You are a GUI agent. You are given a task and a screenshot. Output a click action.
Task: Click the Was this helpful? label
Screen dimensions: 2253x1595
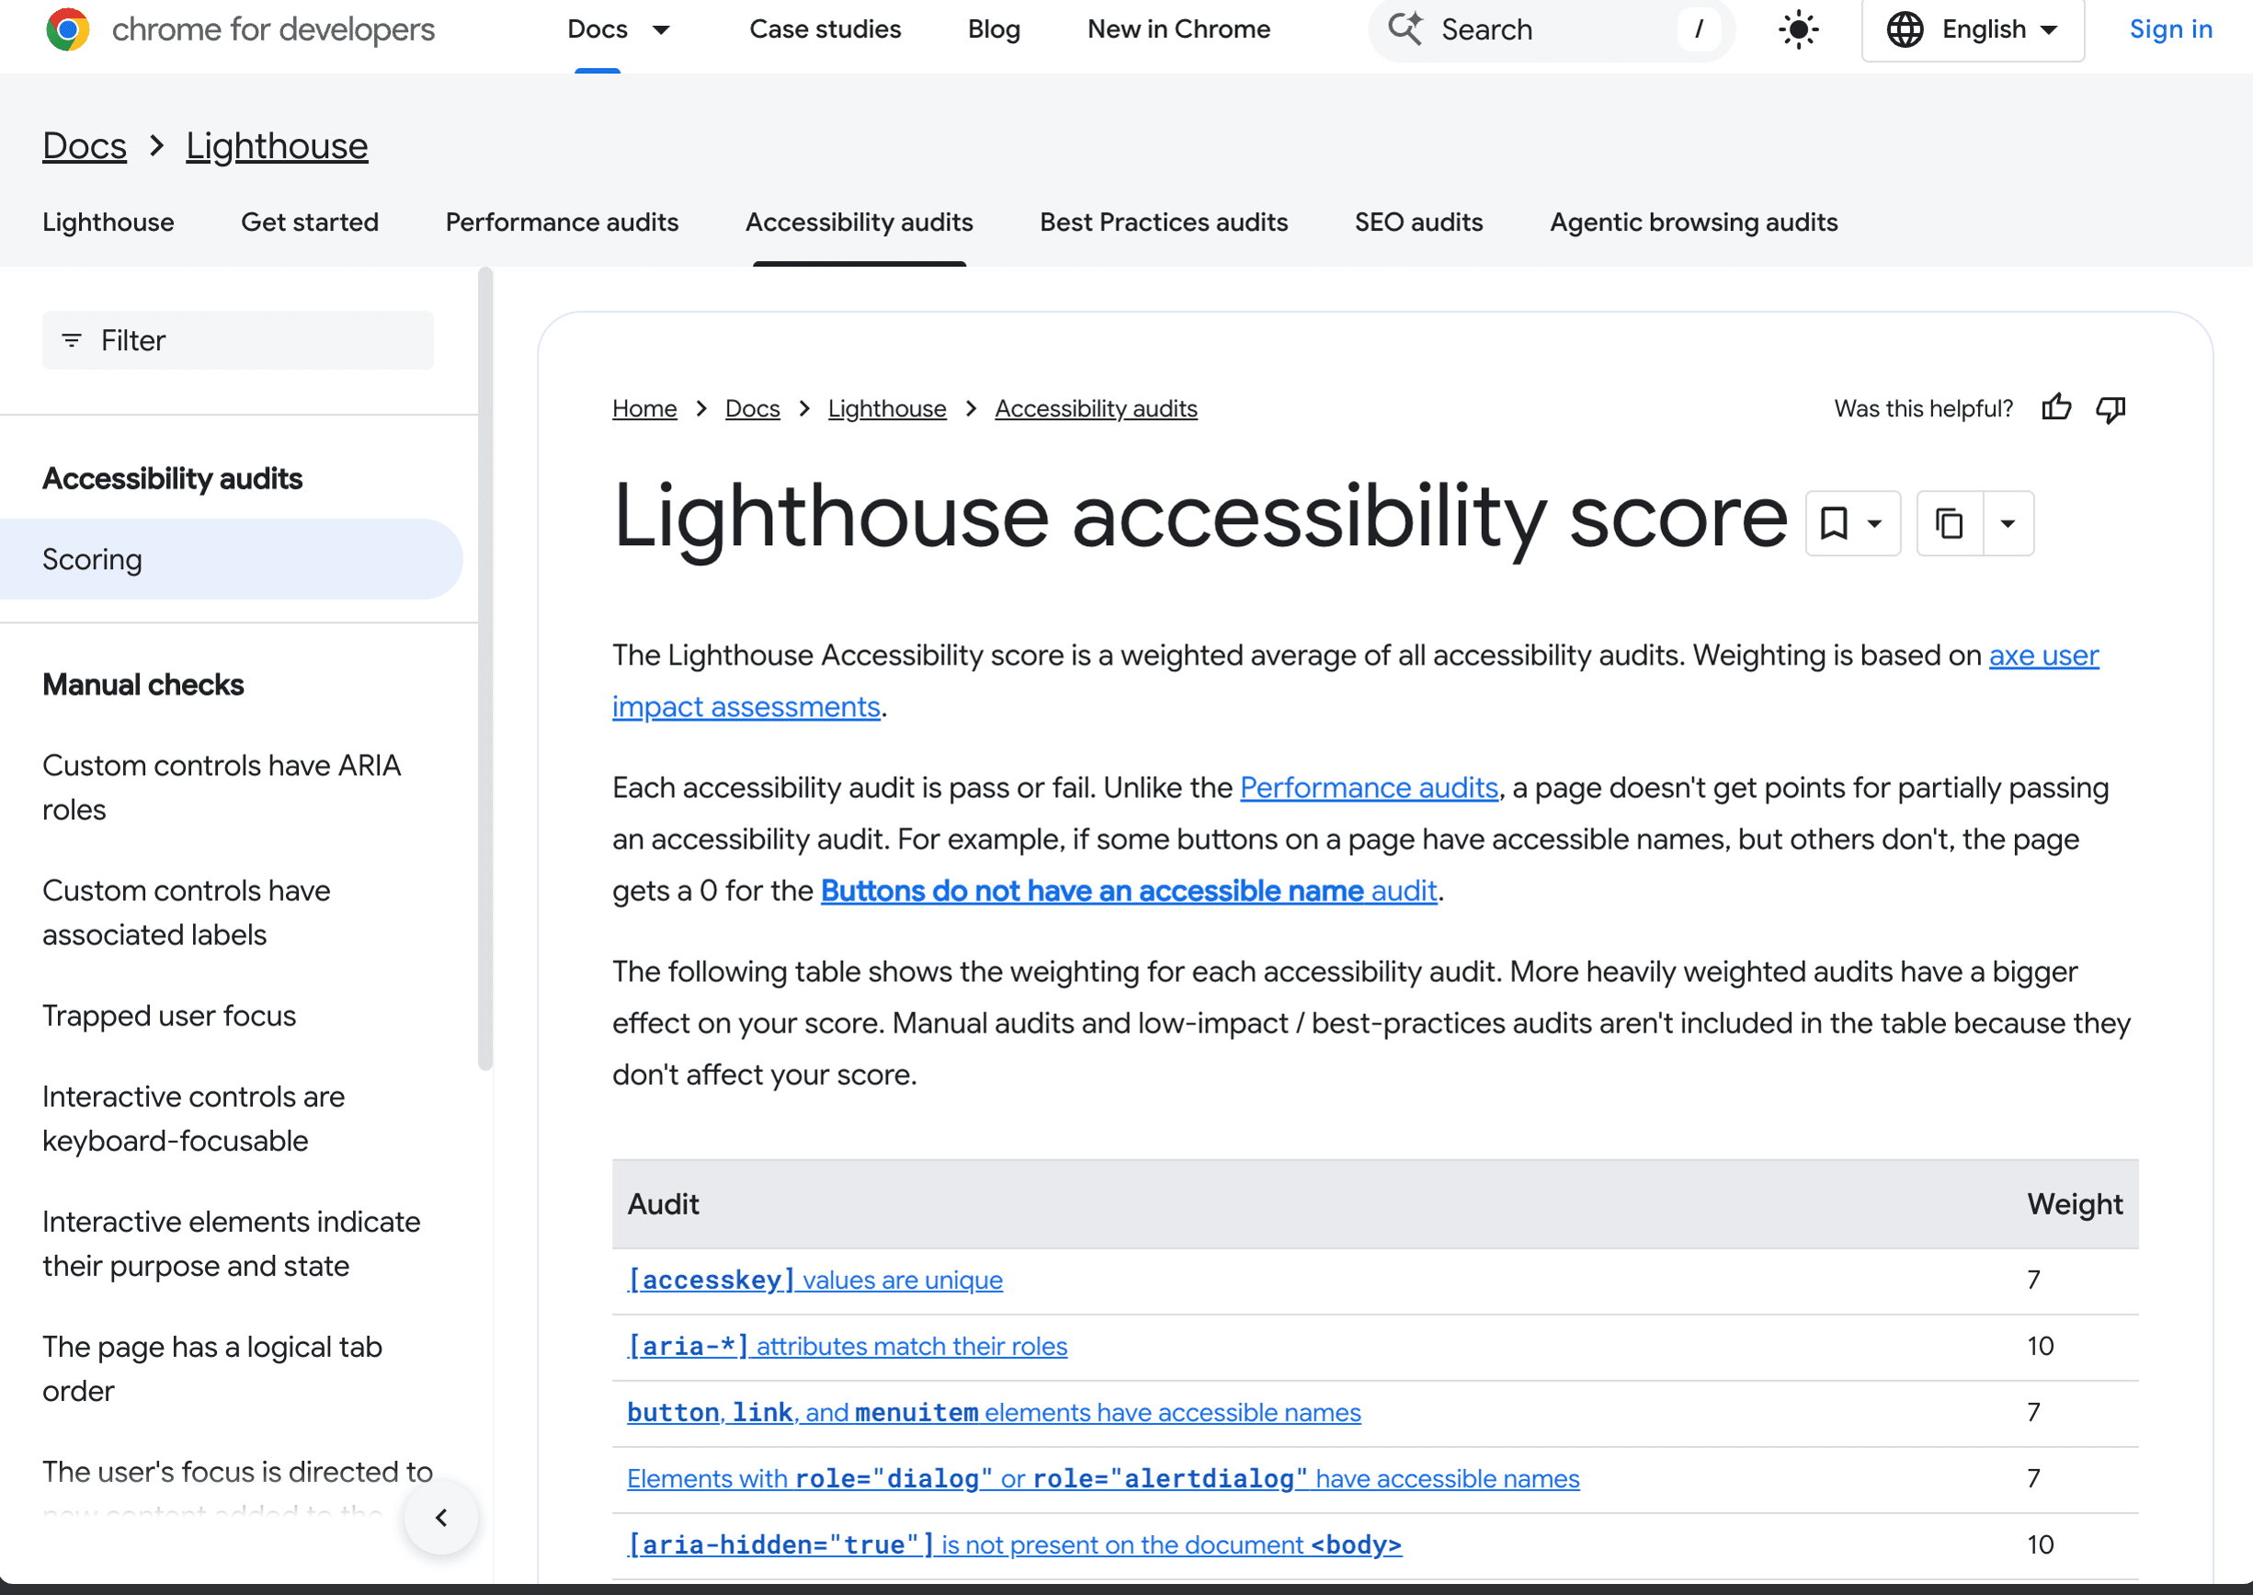click(x=1923, y=408)
